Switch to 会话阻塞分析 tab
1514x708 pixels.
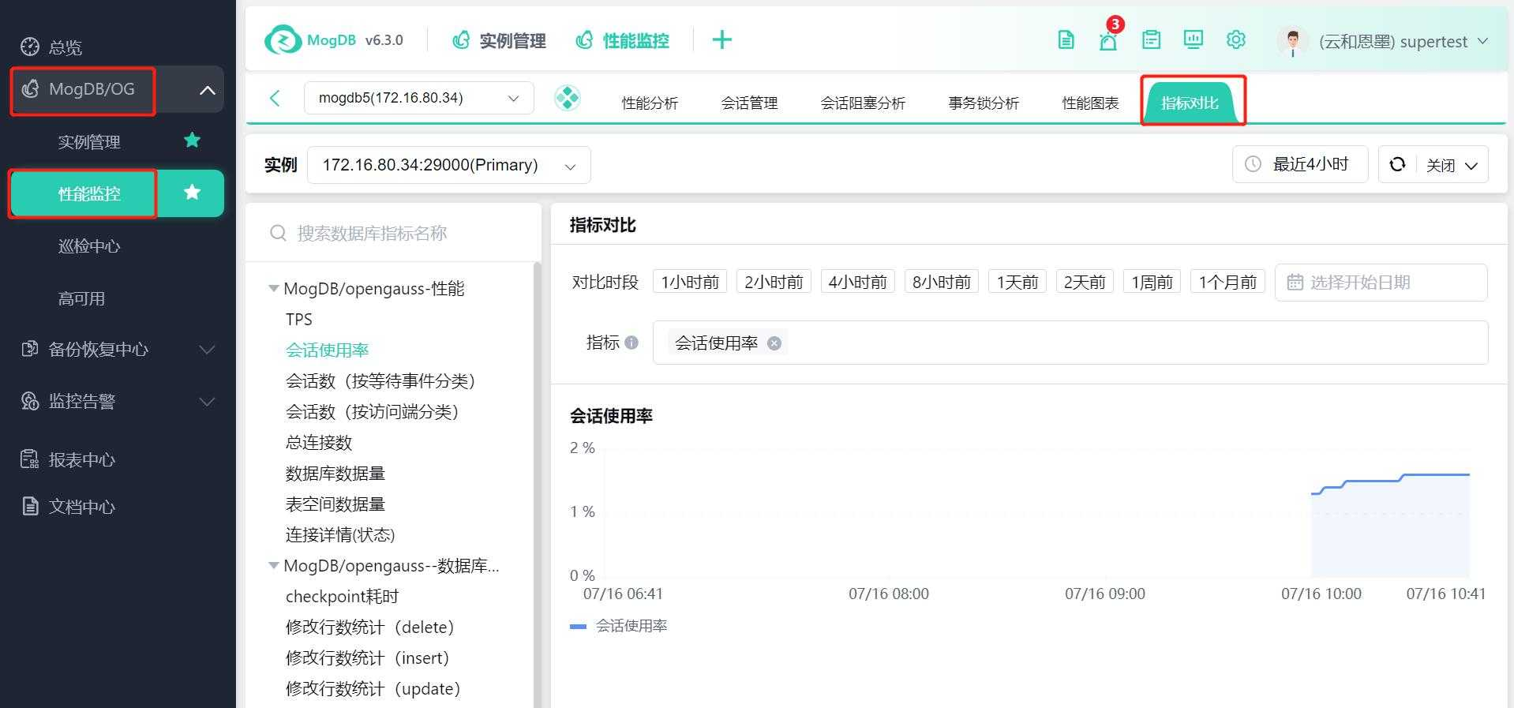click(863, 103)
